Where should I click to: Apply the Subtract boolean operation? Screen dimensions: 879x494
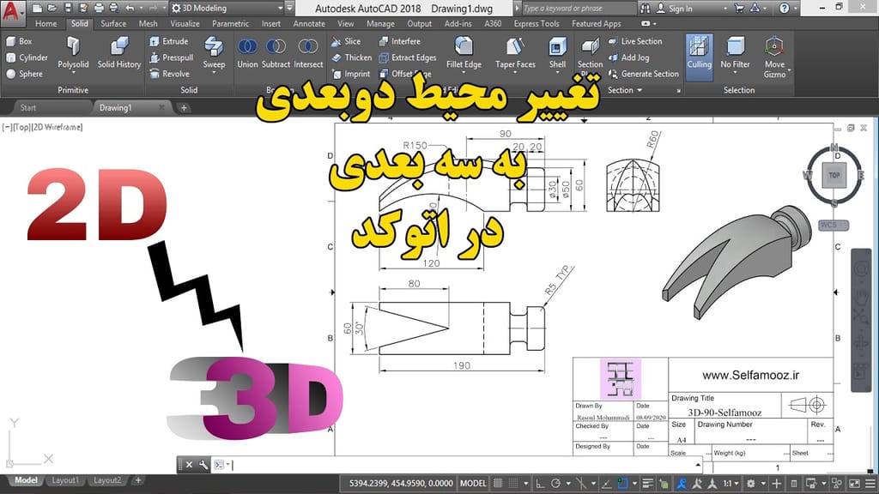[276, 53]
